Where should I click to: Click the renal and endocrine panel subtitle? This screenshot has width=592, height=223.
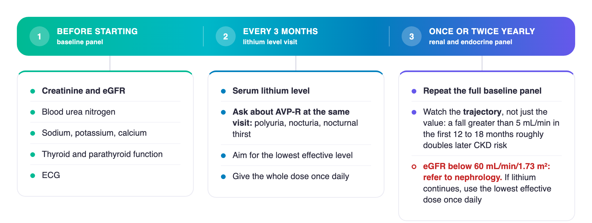470,42
